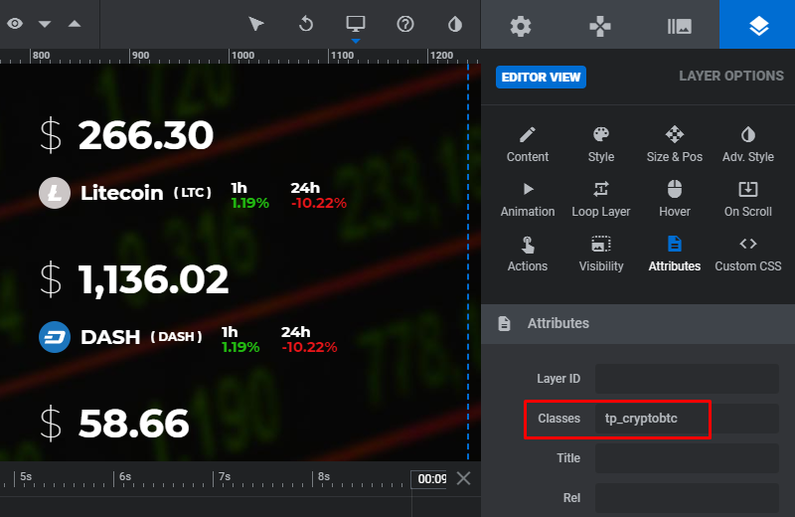The height and width of the screenshot is (517, 795).
Task: Open the Hover mouse section
Action: (x=675, y=200)
